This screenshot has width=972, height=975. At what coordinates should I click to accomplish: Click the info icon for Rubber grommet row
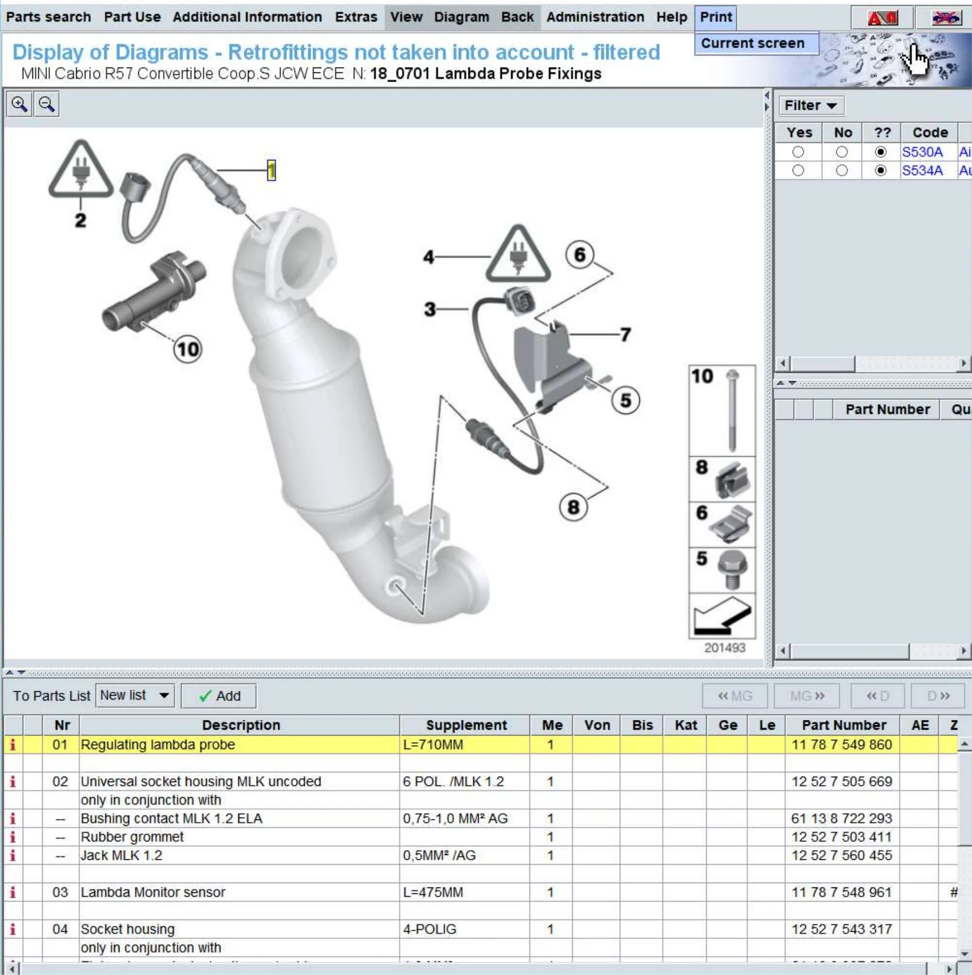(13, 837)
